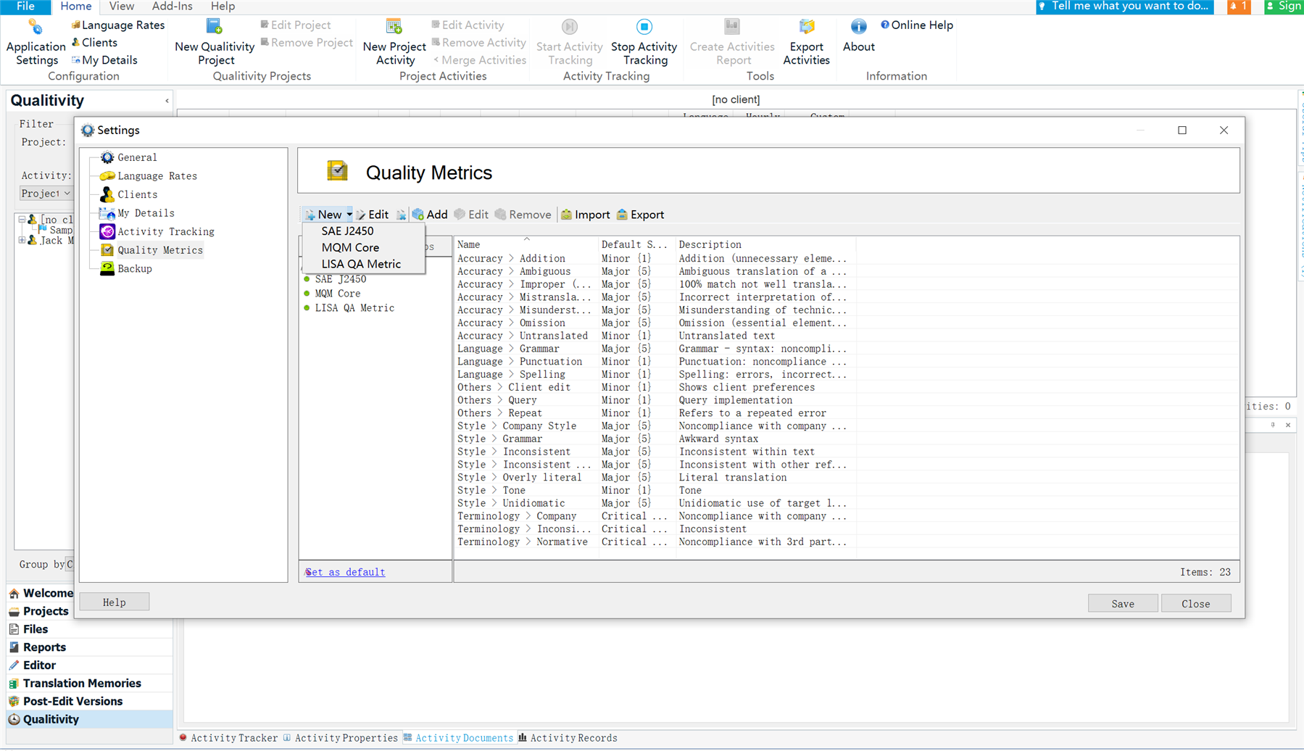
Task: Click Import in Quality Metrics toolbar
Action: click(x=585, y=215)
